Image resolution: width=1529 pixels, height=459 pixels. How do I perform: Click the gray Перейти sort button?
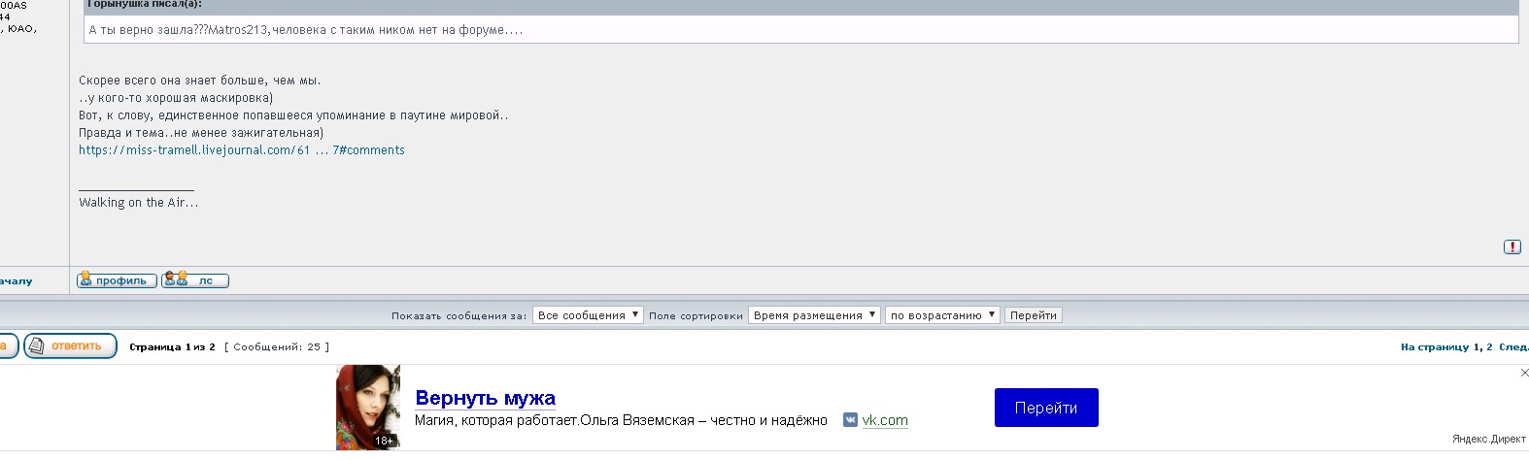point(1033,315)
